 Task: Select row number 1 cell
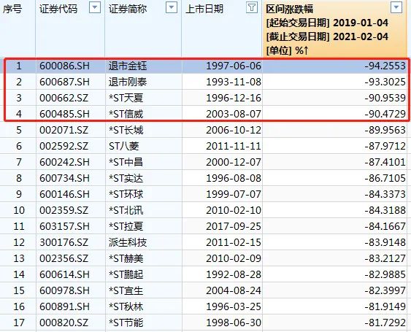18,66
